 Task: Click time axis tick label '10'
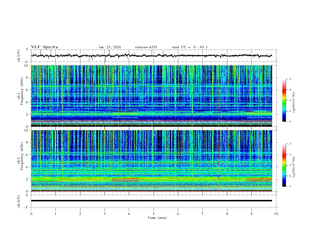(276, 214)
